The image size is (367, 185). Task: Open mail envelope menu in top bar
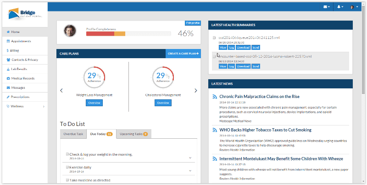click(327, 7)
